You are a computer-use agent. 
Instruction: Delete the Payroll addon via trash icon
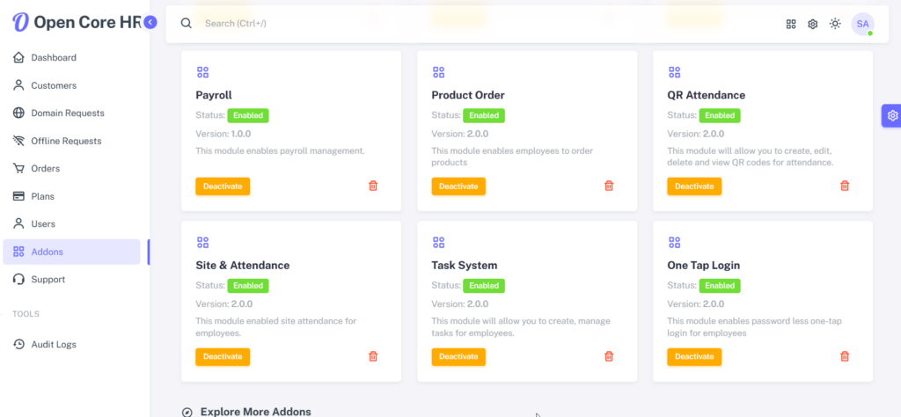pyautogui.click(x=373, y=186)
